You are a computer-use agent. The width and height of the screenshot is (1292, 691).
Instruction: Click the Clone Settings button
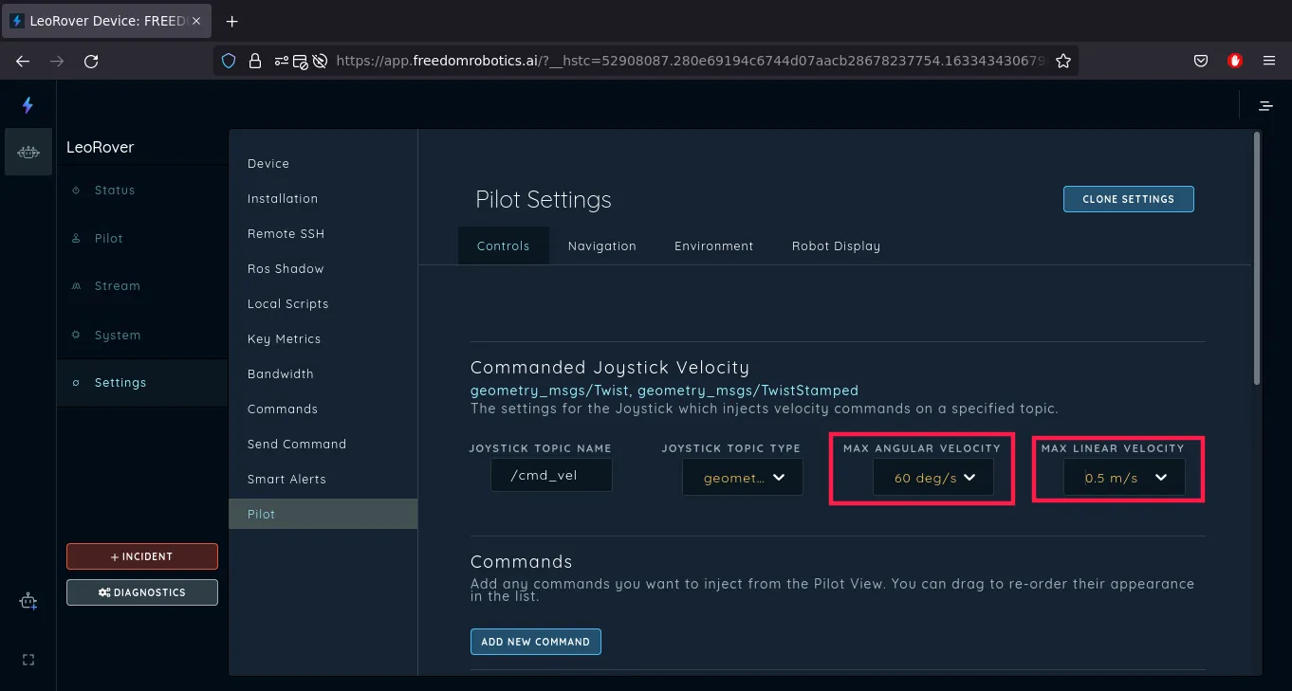[x=1128, y=199]
